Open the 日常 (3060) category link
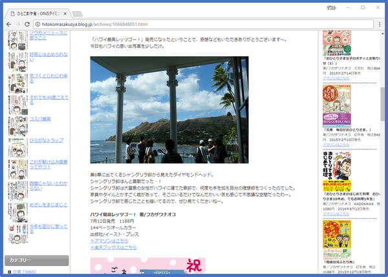Screen dimensions: 388x277 (x=25, y=272)
